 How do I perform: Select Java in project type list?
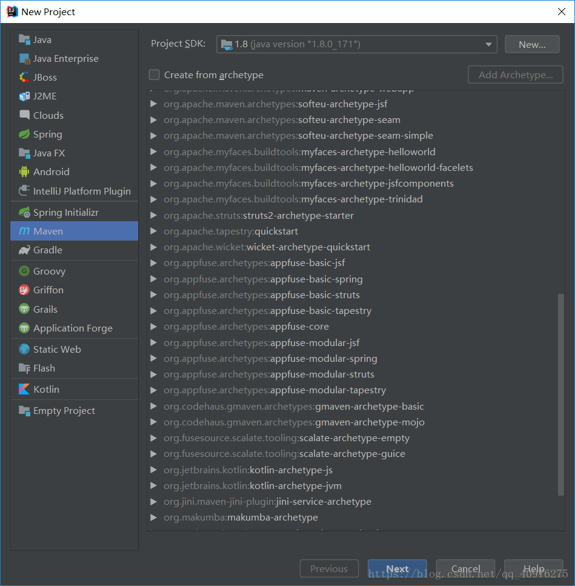(75, 39)
